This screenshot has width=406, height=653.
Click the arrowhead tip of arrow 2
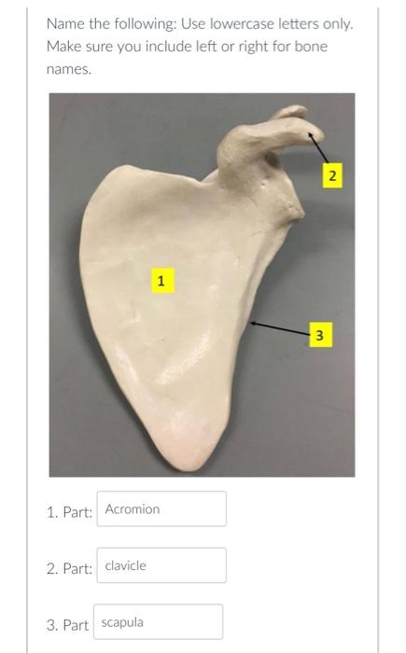pyautogui.click(x=309, y=133)
